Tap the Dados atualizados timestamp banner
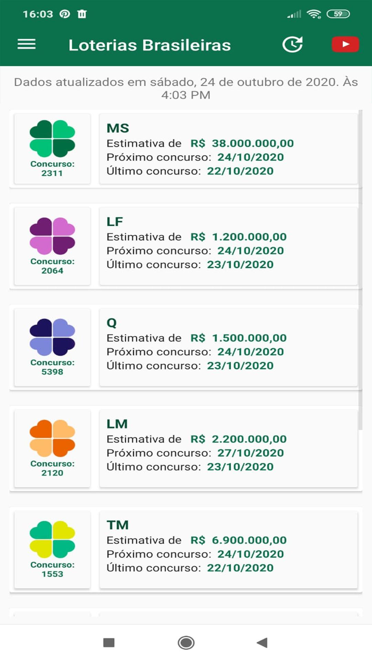This screenshot has height=661, width=372. 186,88
